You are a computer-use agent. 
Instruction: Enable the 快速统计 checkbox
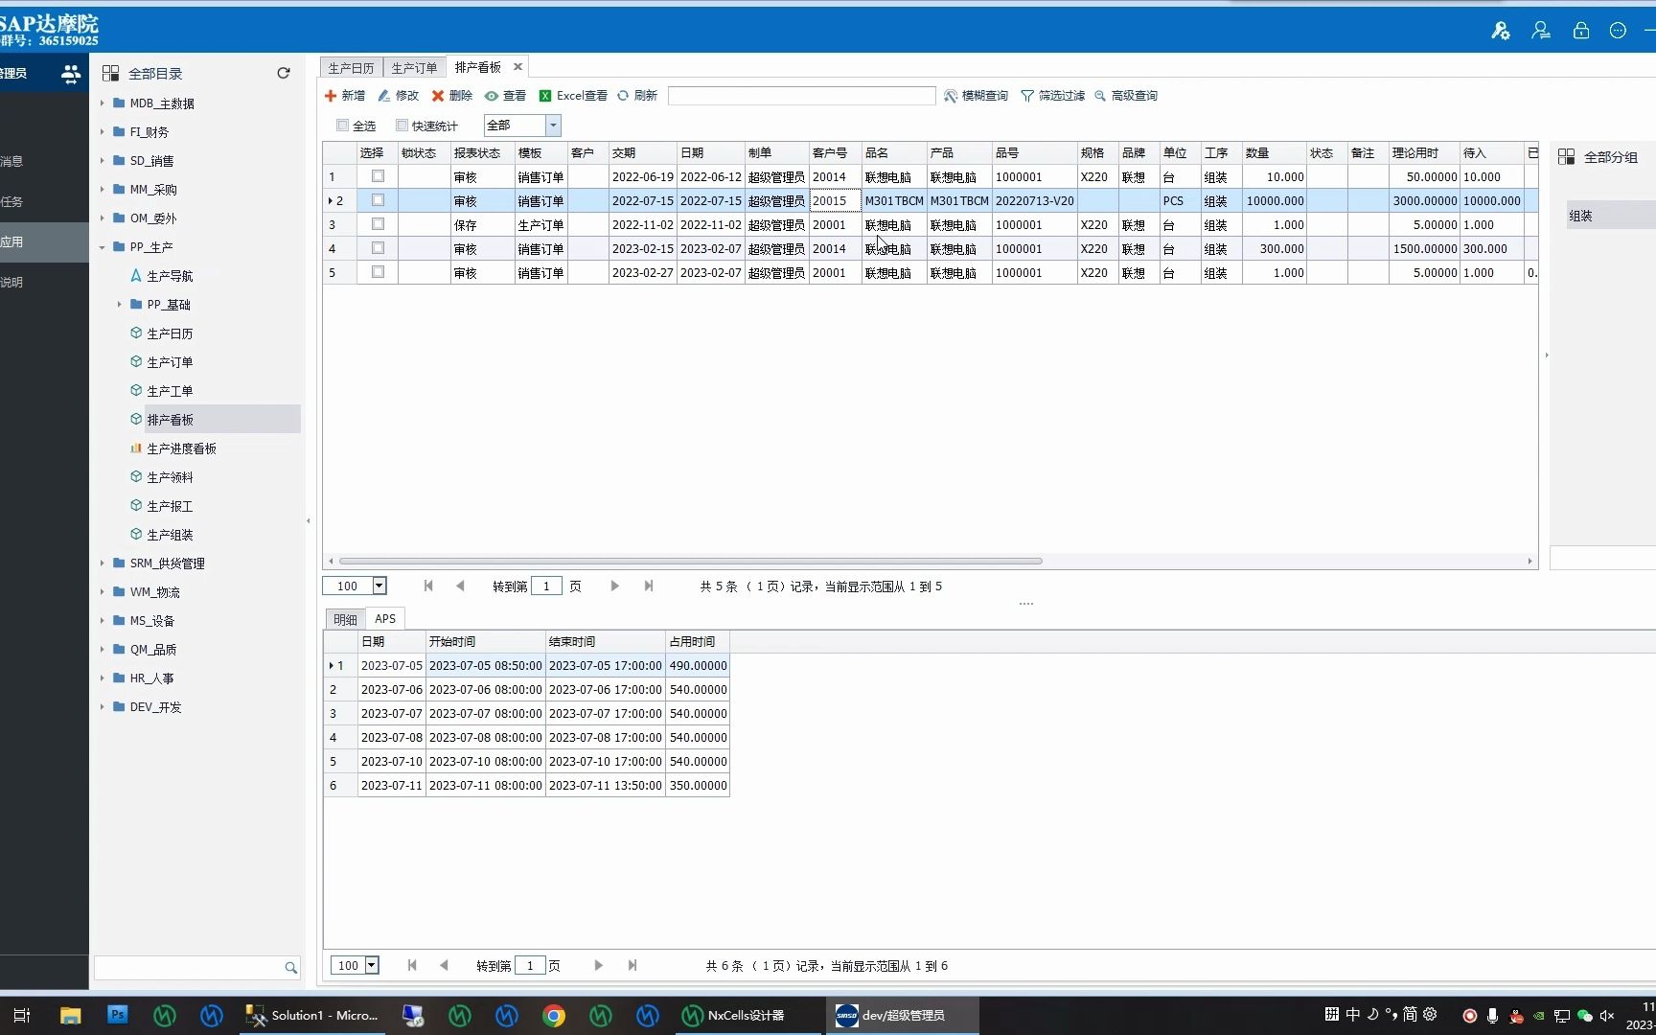[x=402, y=126]
